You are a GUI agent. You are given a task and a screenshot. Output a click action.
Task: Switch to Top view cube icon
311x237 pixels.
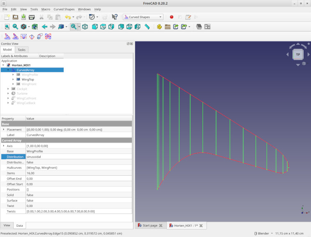coord(103,27)
